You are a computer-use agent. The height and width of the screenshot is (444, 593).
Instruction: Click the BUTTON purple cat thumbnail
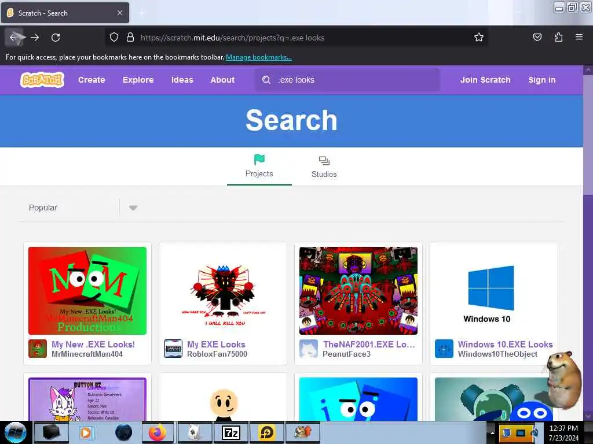tap(87, 399)
